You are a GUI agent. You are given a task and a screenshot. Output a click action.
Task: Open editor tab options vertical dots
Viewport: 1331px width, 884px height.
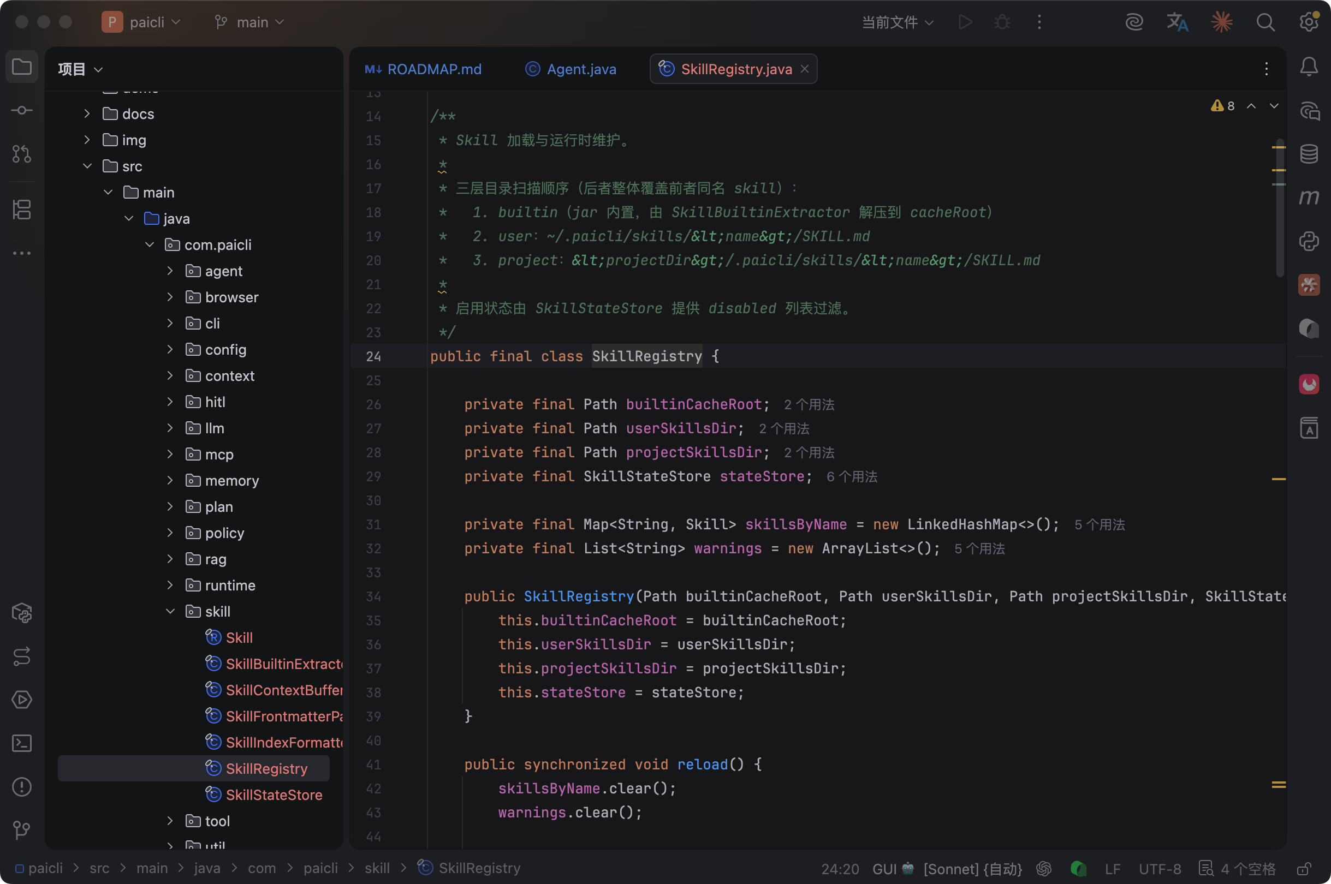point(1267,69)
